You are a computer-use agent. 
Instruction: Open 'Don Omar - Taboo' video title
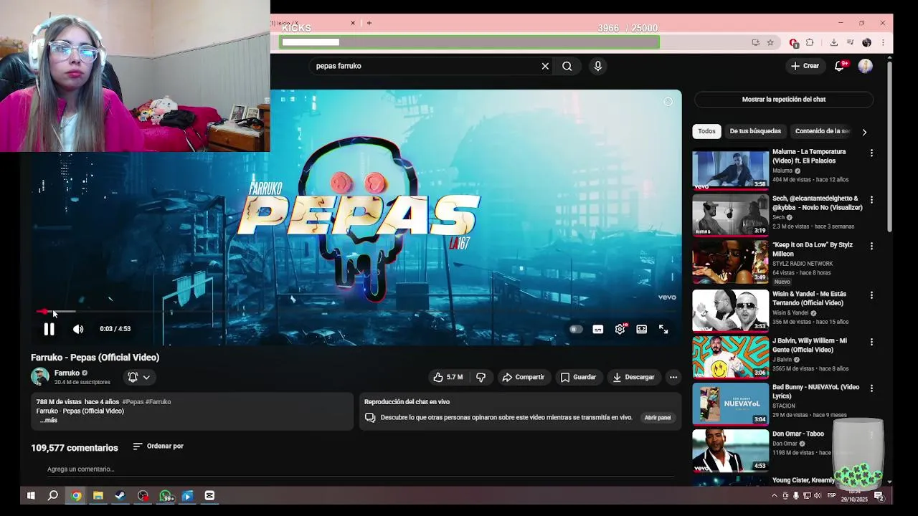798,434
